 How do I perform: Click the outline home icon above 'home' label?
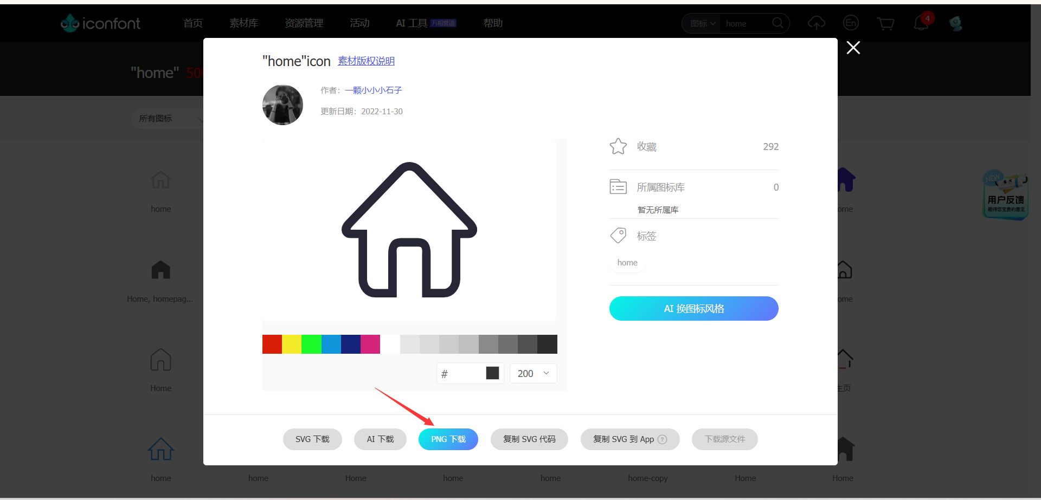click(160, 180)
